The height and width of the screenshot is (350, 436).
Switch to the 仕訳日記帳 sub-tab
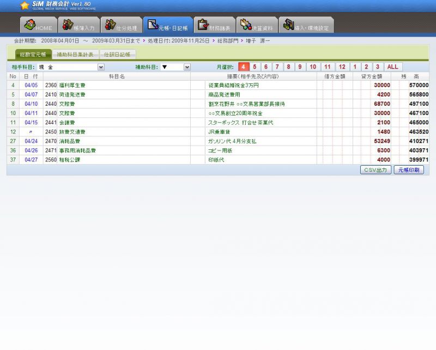(118, 55)
